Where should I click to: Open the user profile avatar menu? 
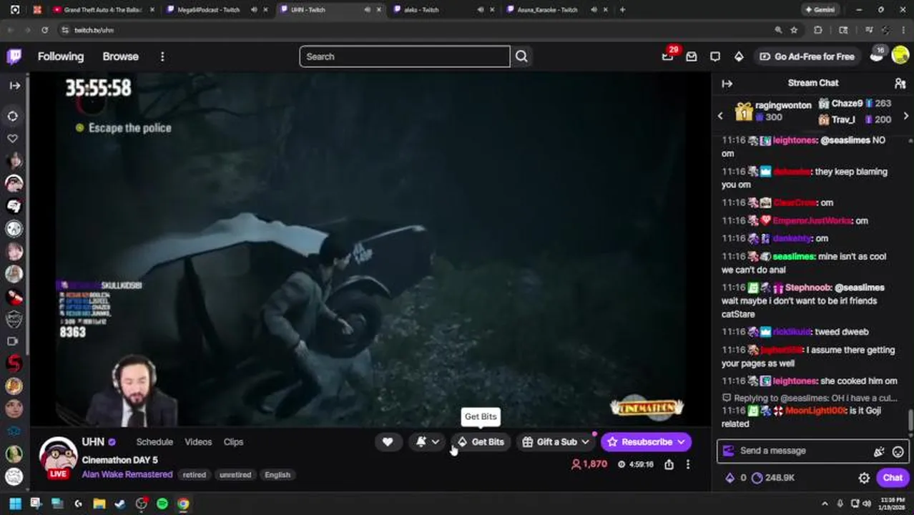point(900,57)
